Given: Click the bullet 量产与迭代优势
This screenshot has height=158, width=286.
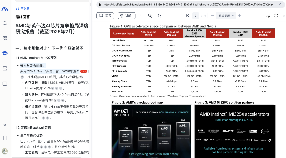Looking at the screenshot, I should (32, 136).
